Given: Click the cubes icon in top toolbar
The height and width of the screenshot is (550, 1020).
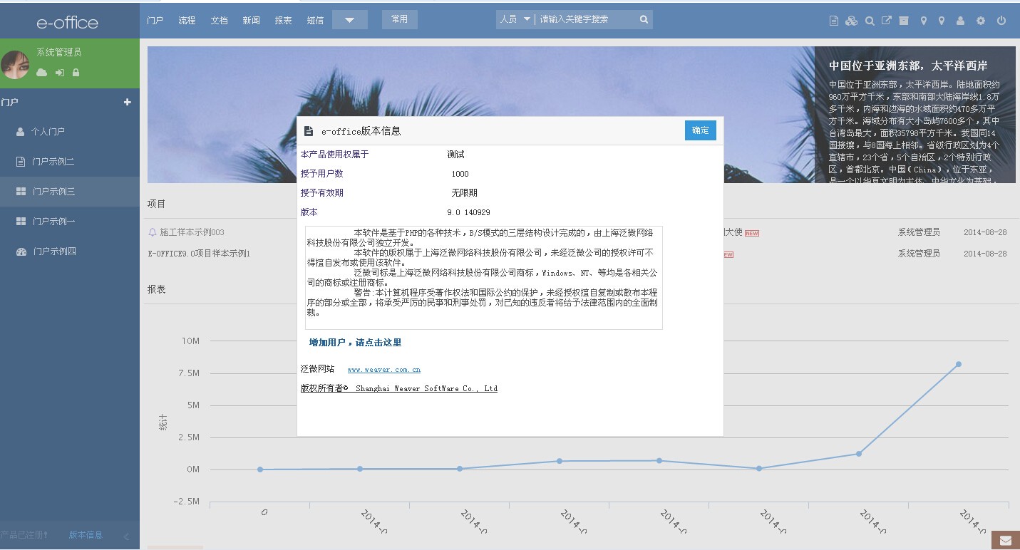Looking at the screenshot, I should pyautogui.click(x=851, y=21).
